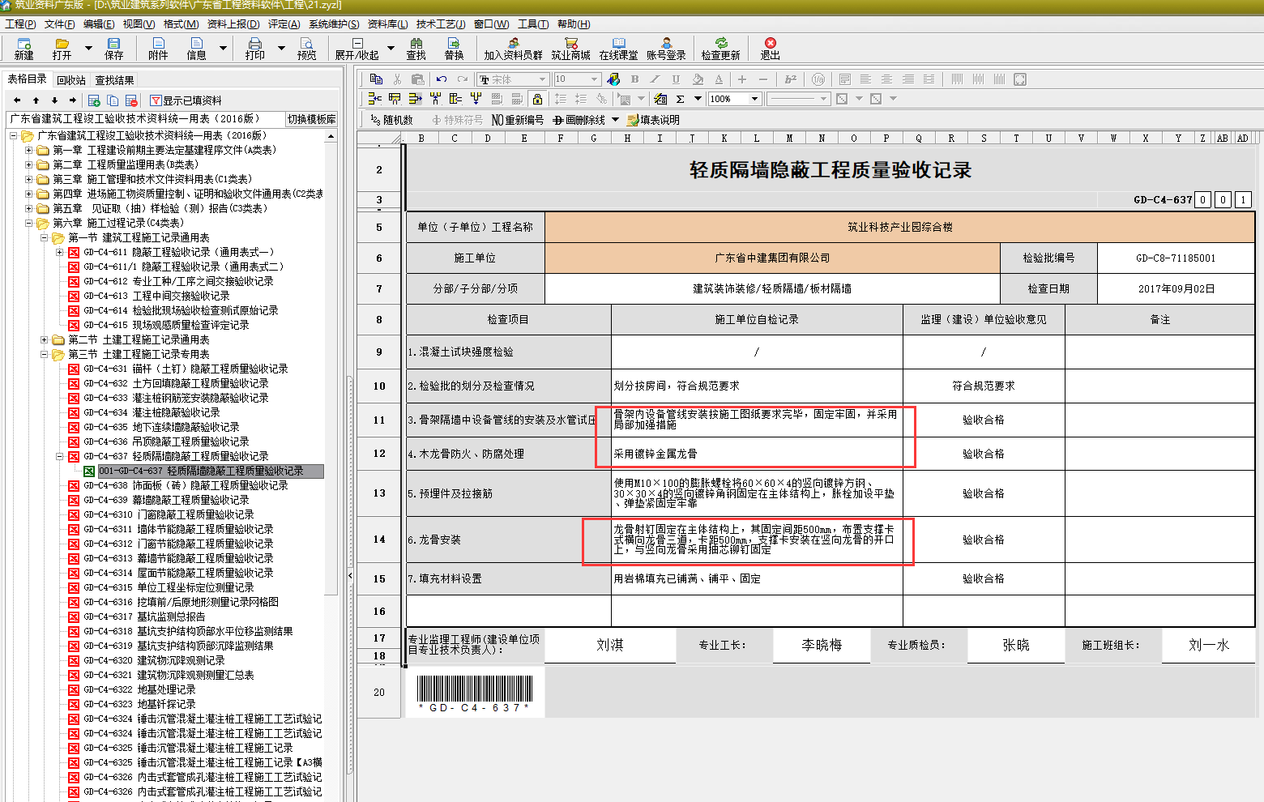This screenshot has height=802, width=1264.
Task: Click 检查更新 refresh icon
Action: click(720, 49)
